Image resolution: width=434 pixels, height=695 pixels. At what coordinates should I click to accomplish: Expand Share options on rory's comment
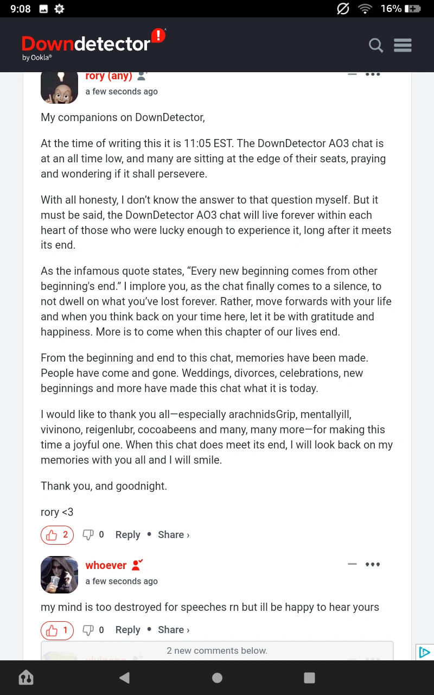174,535
